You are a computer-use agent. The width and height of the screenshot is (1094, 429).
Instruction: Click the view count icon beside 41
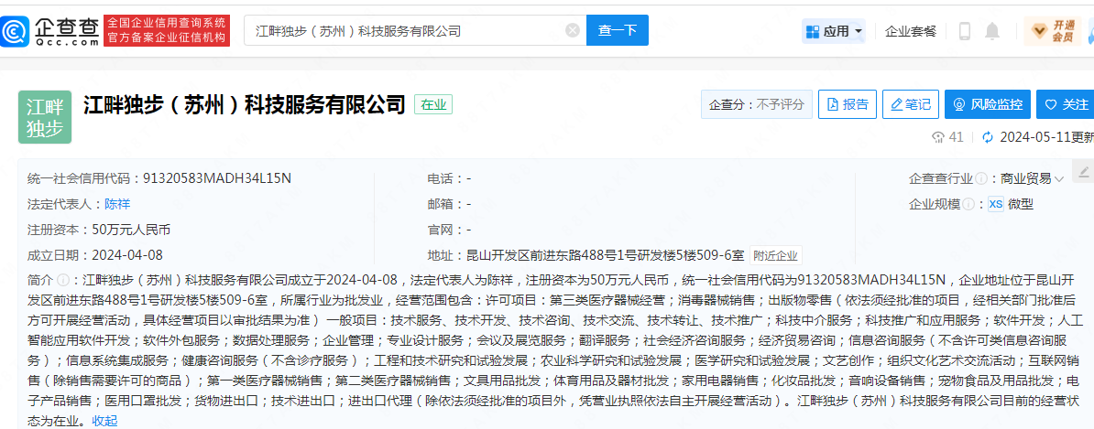[x=938, y=137]
